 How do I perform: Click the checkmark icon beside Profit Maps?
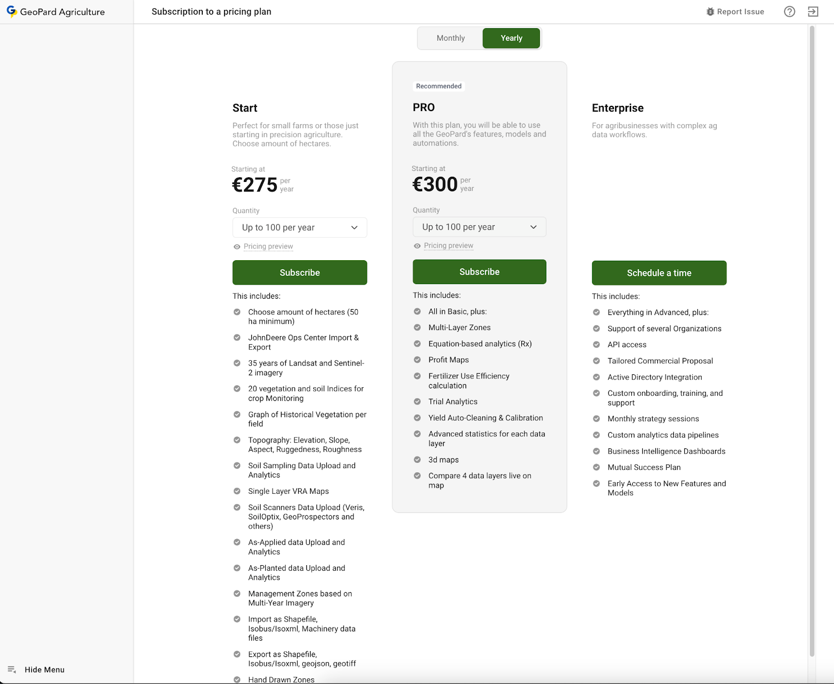click(x=417, y=360)
